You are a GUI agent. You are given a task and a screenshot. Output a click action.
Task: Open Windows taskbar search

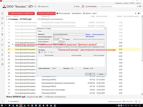click(x=5, y=106)
